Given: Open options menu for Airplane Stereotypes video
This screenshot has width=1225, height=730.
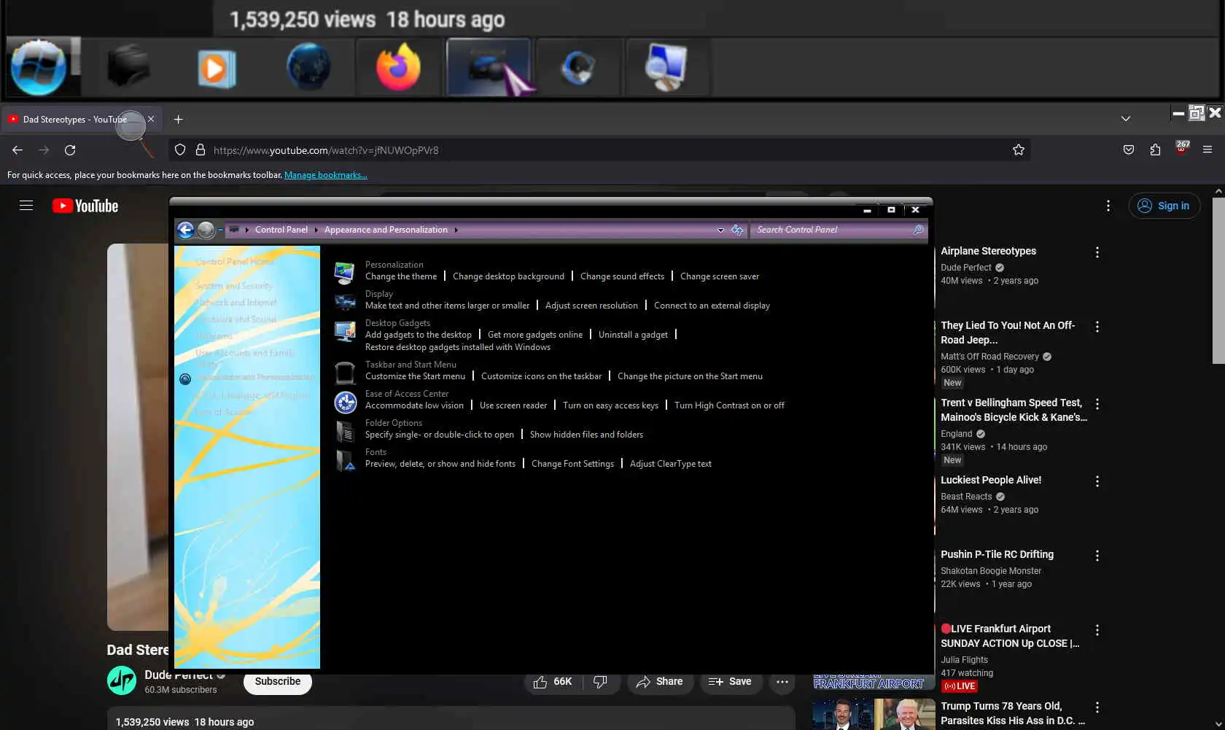Looking at the screenshot, I should click(x=1097, y=252).
